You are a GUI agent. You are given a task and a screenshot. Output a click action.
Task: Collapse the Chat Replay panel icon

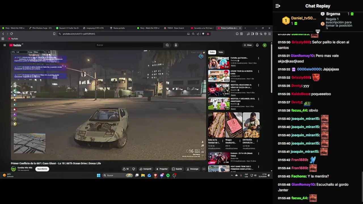tap(278, 6)
